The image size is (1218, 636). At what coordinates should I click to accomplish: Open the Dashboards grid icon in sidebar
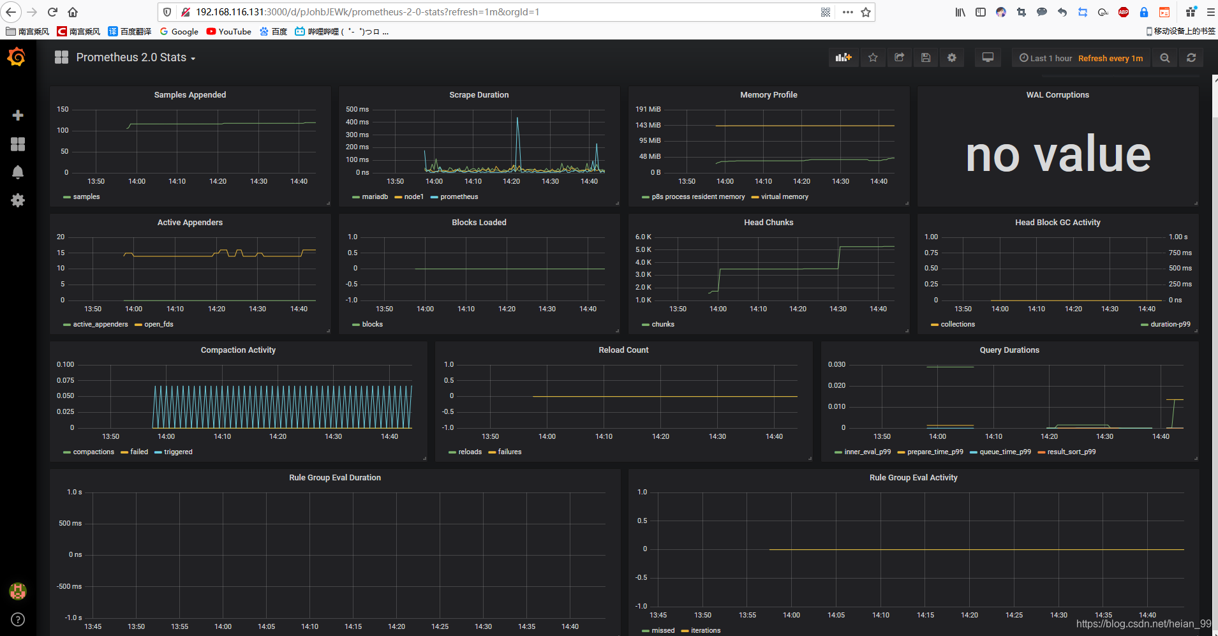coord(18,144)
